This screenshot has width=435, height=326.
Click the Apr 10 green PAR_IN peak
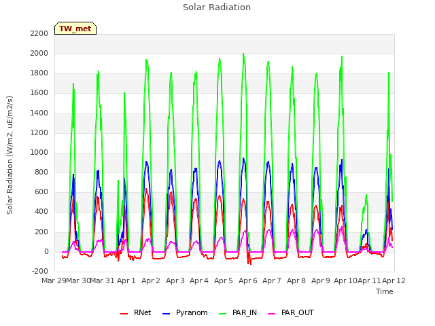342,56
